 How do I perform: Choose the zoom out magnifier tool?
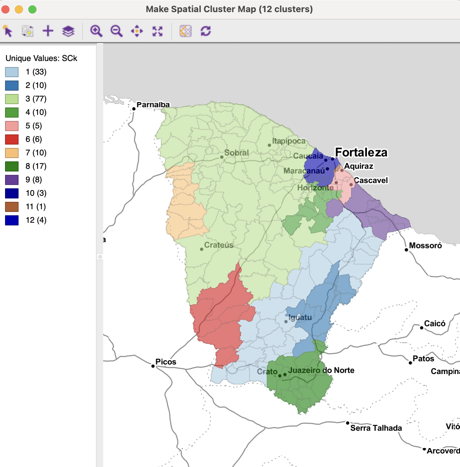click(117, 31)
